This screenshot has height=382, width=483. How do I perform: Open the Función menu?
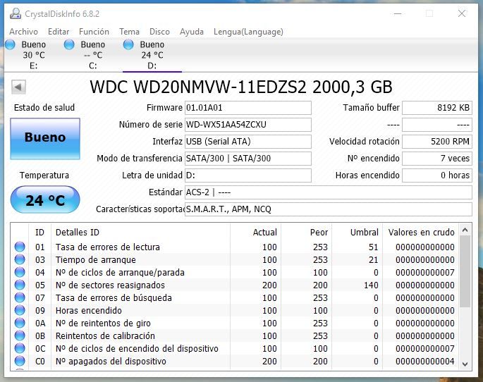coord(94,32)
